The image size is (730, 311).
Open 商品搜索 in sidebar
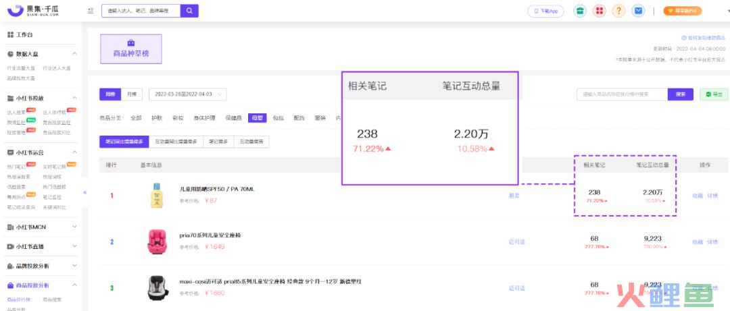point(51,300)
